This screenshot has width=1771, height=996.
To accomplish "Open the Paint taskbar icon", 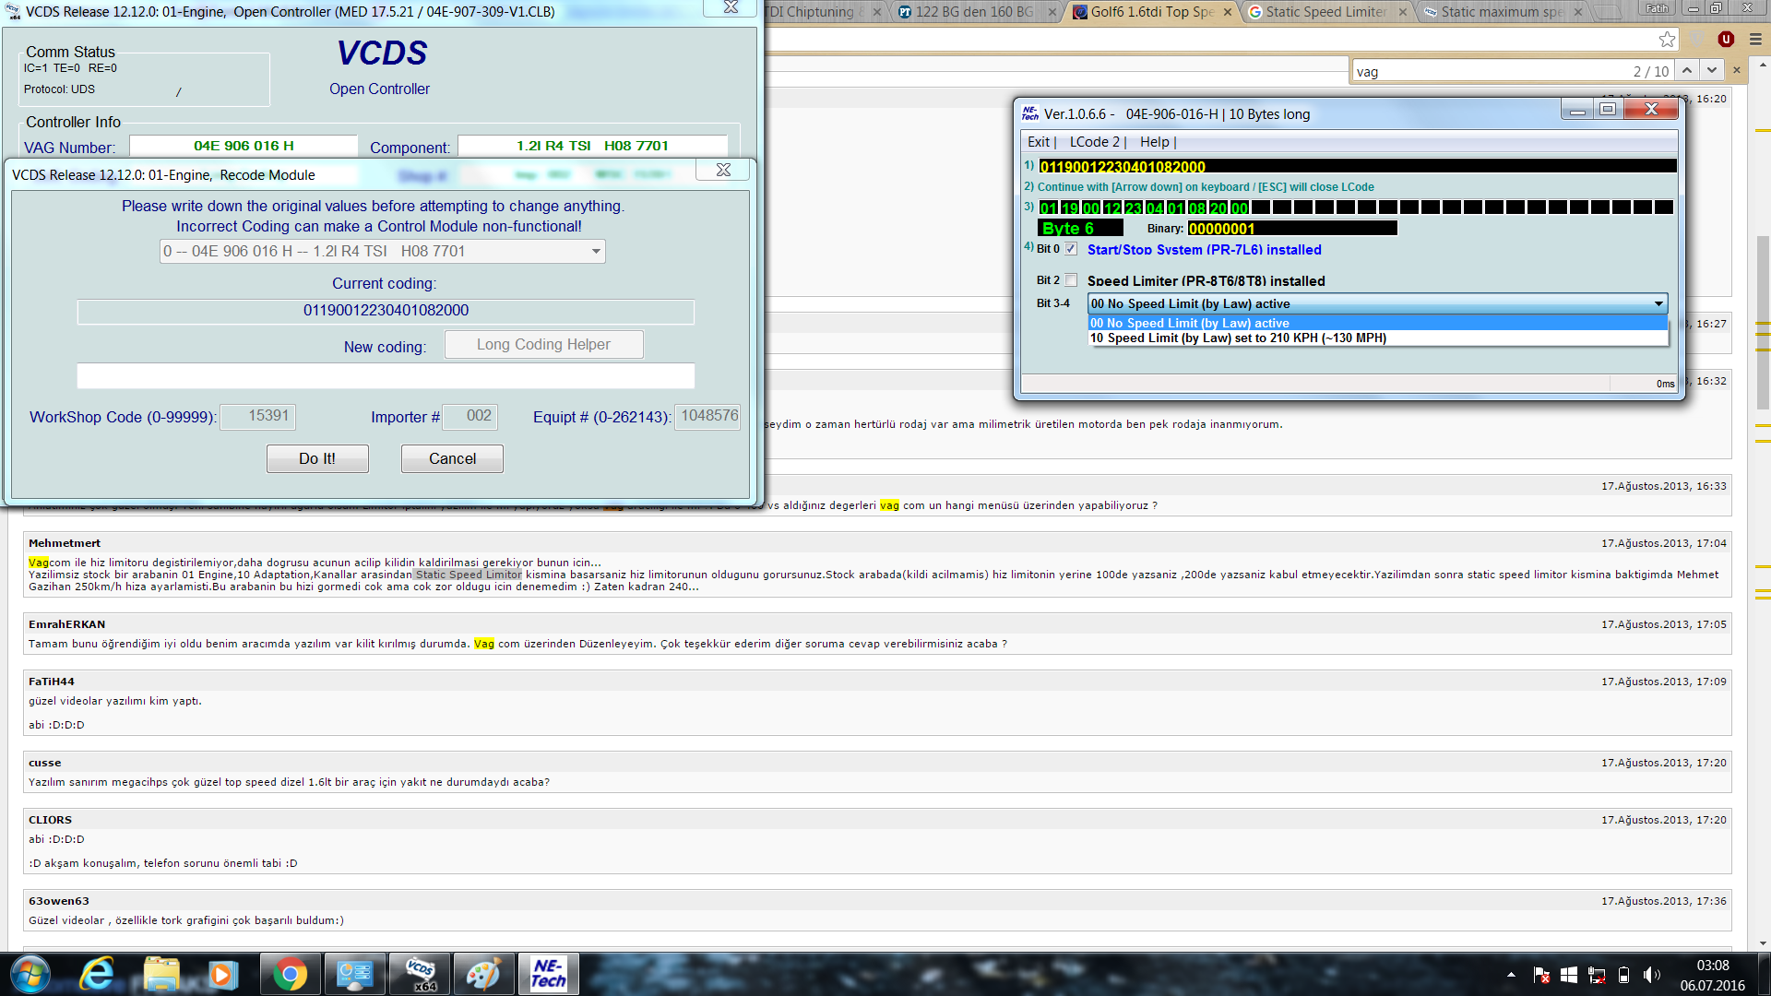I will 483,974.
